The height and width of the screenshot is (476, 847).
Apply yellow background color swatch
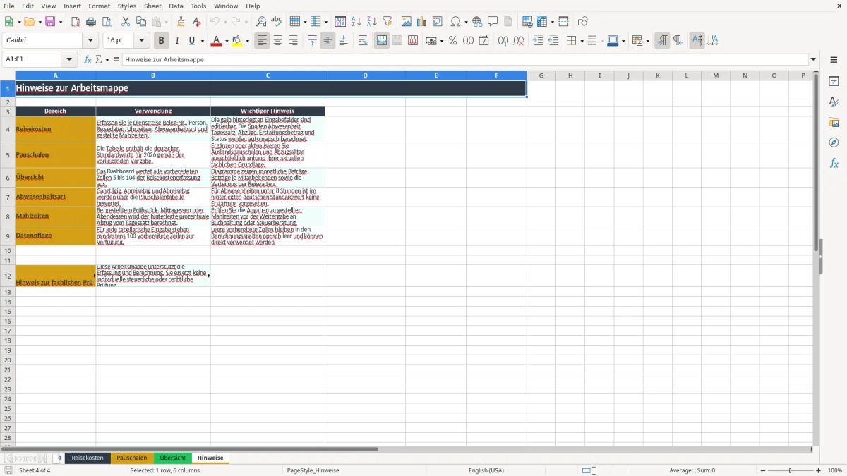click(237, 41)
